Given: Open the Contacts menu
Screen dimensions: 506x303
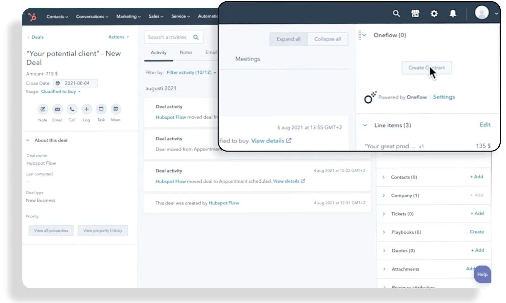Looking at the screenshot, I should 57,16.
